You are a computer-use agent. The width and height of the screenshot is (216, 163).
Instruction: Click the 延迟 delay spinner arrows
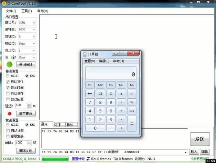coord(29,105)
